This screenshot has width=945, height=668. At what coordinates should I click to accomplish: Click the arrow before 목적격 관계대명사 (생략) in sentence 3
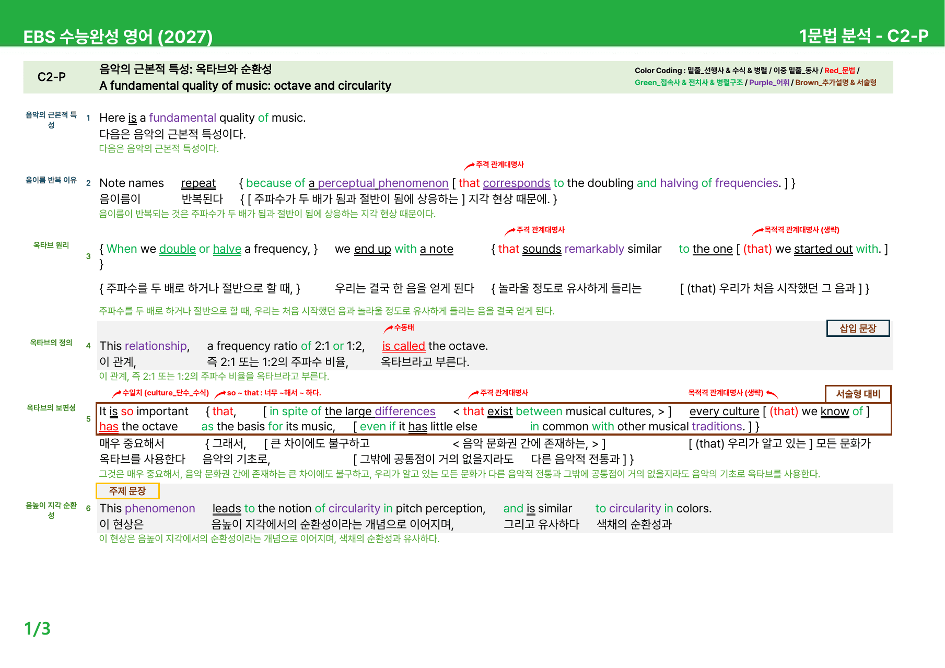(757, 231)
